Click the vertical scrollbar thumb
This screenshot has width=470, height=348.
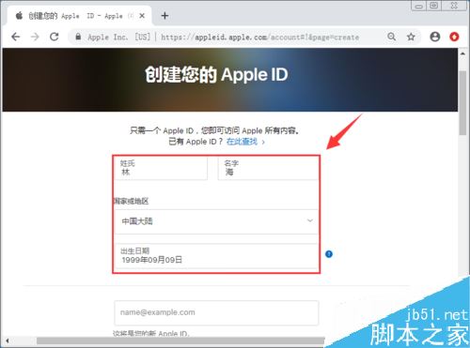pyautogui.click(x=462, y=103)
